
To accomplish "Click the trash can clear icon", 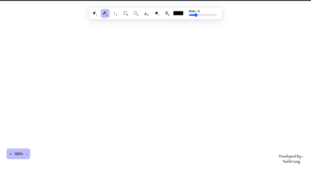I will pyautogui.click(x=166, y=13).
